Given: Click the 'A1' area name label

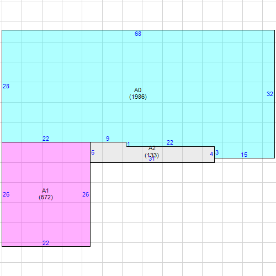Looking at the screenshot, I should pyautogui.click(x=45, y=190).
